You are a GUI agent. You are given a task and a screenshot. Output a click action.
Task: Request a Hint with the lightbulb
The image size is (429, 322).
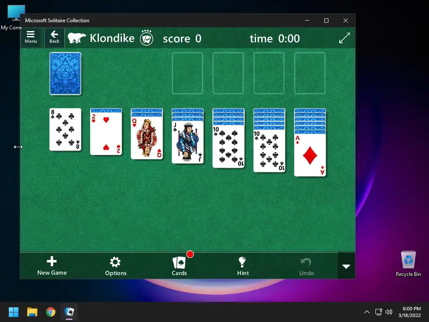243,266
